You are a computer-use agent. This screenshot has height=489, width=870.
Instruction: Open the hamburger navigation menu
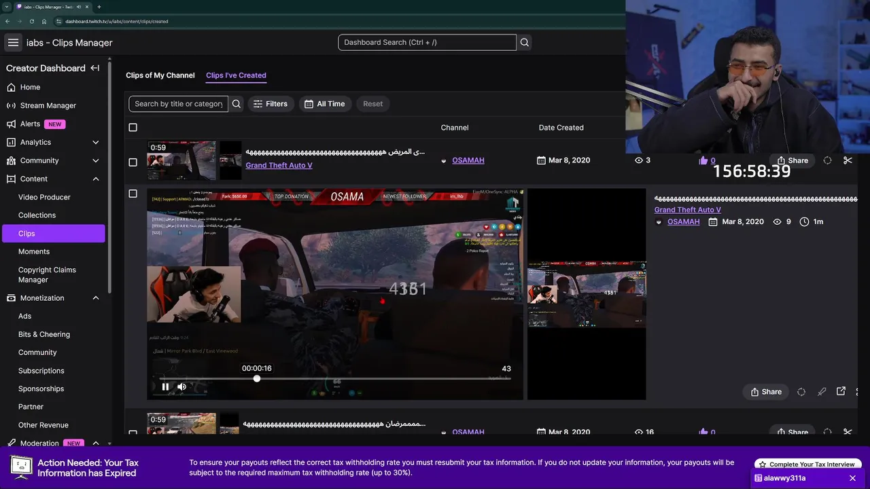pos(13,42)
